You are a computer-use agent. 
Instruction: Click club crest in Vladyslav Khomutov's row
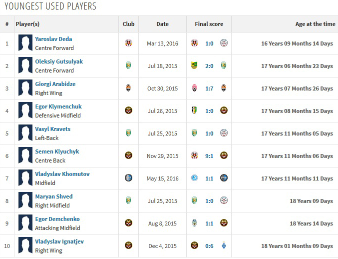[x=128, y=178]
